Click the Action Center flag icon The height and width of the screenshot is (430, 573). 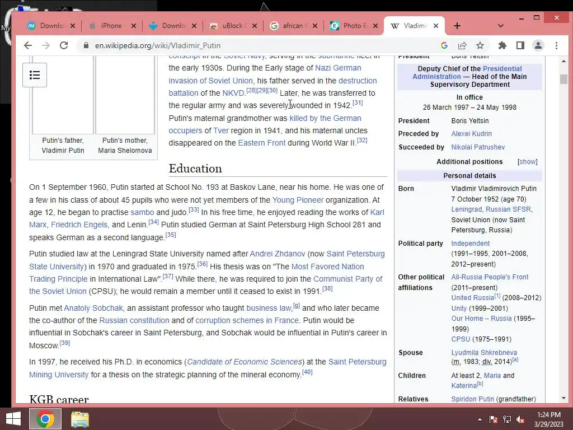(493, 419)
